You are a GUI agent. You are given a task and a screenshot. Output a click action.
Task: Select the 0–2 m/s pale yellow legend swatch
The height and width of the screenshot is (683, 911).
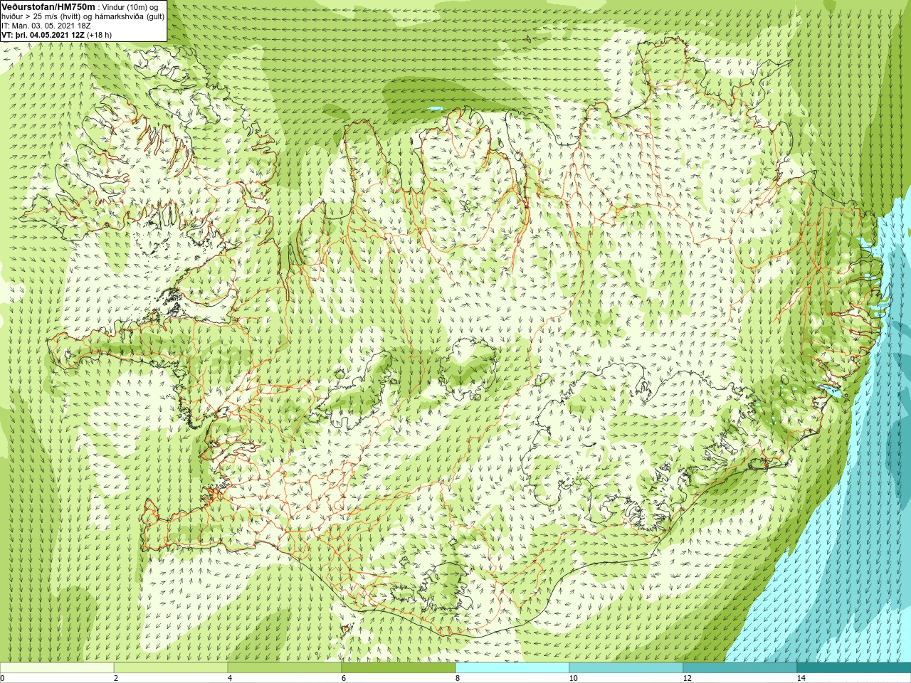tap(57, 668)
